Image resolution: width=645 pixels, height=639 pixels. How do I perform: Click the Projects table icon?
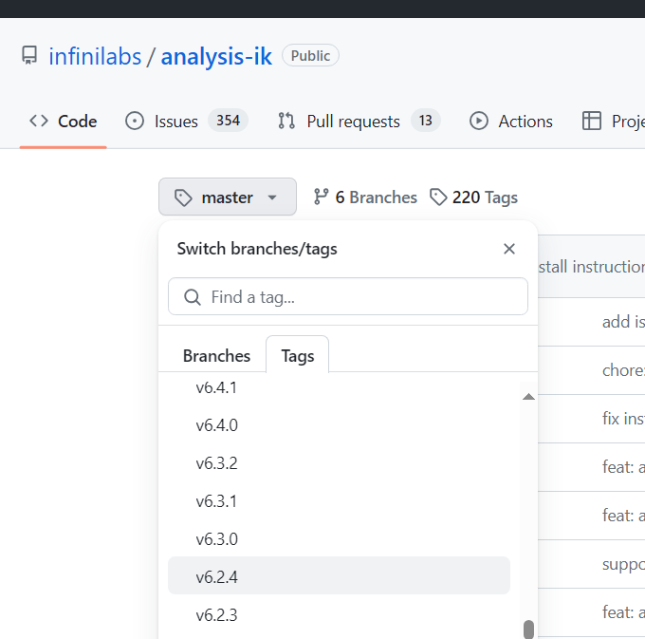pos(592,122)
